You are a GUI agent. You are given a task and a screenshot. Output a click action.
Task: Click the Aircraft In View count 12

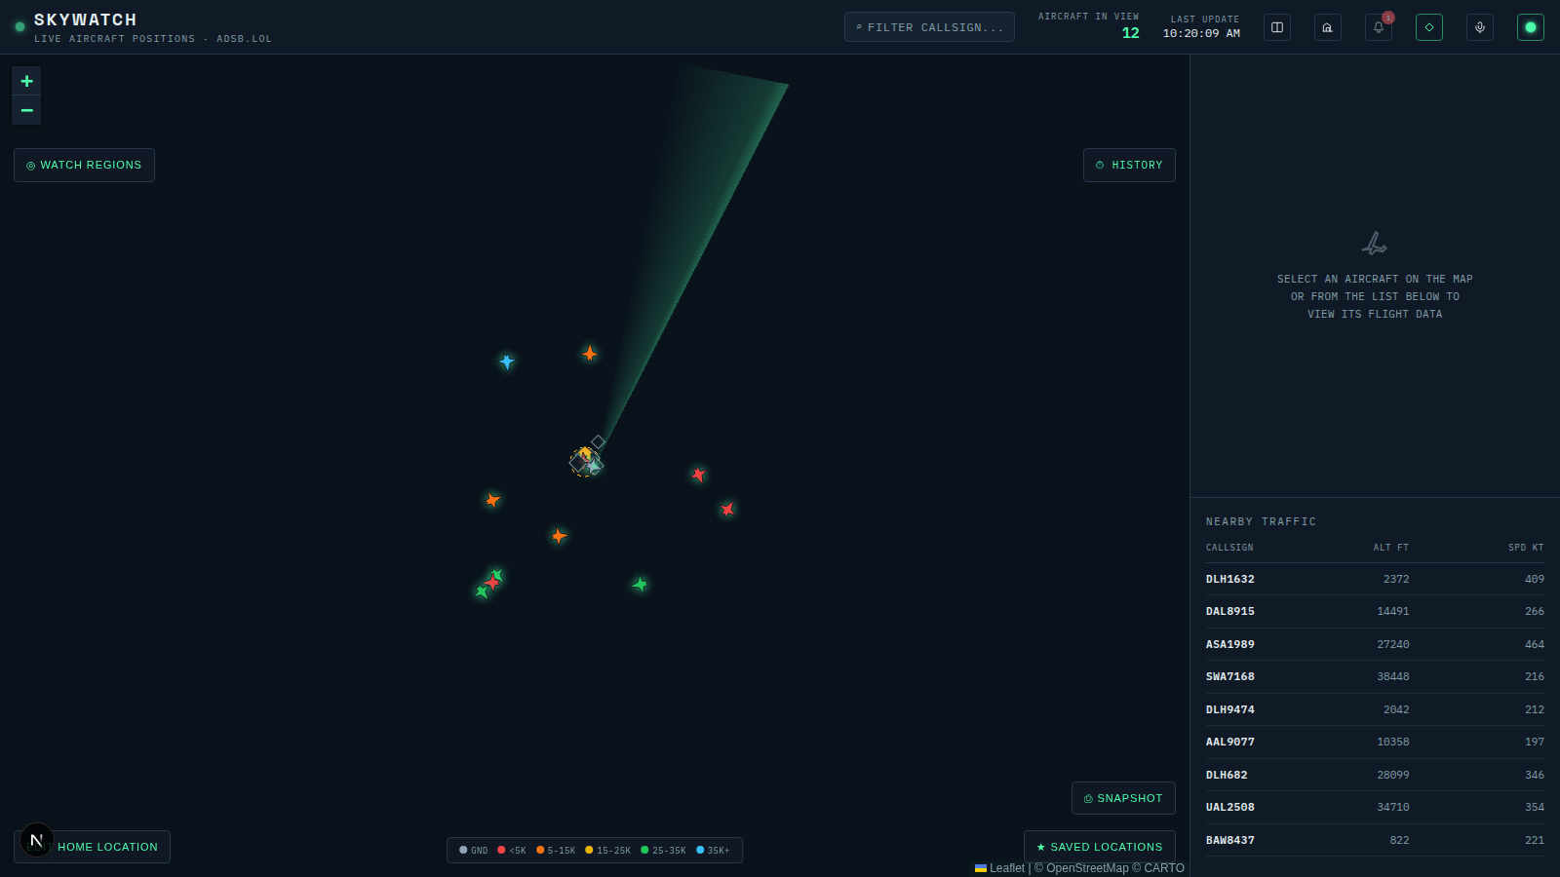click(1130, 33)
